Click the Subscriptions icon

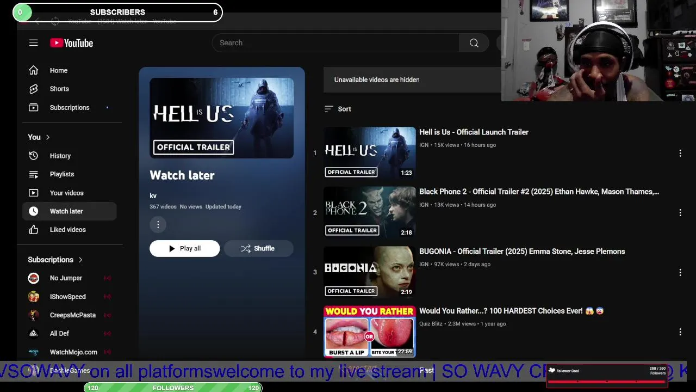pos(34,107)
